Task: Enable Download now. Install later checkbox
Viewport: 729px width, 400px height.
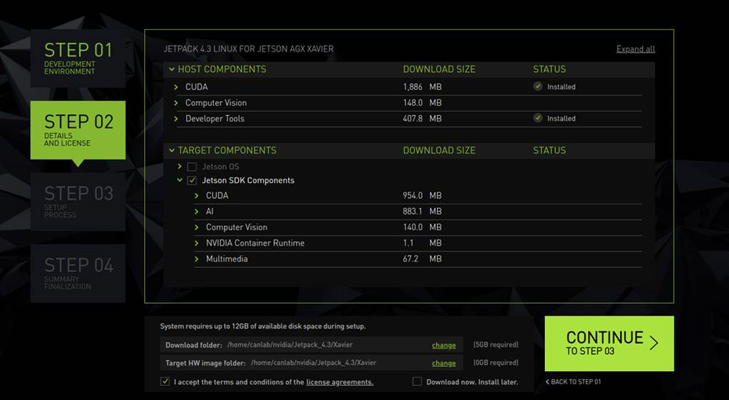Action: coord(417,381)
